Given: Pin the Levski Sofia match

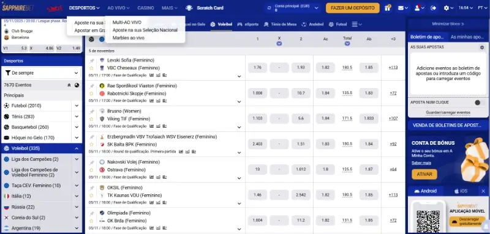Looking at the screenshot, I should coord(91,60).
